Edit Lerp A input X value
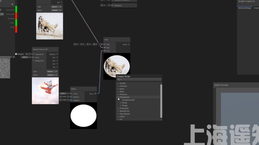Viewport: 259px width, 145px height. pyautogui.click(x=77, y=44)
